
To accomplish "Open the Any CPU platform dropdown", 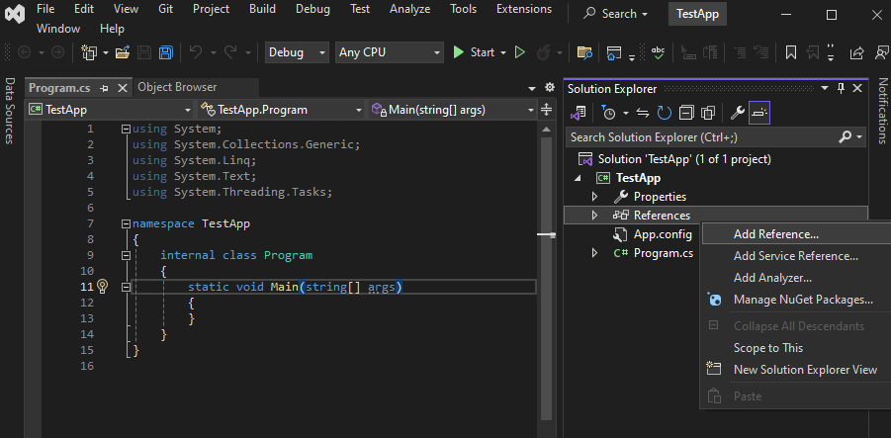I will [390, 52].
